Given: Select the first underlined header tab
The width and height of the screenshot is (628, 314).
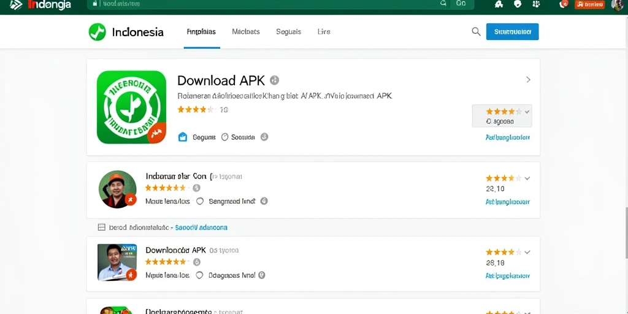Looking at the screenshot, I should [201, 32].
